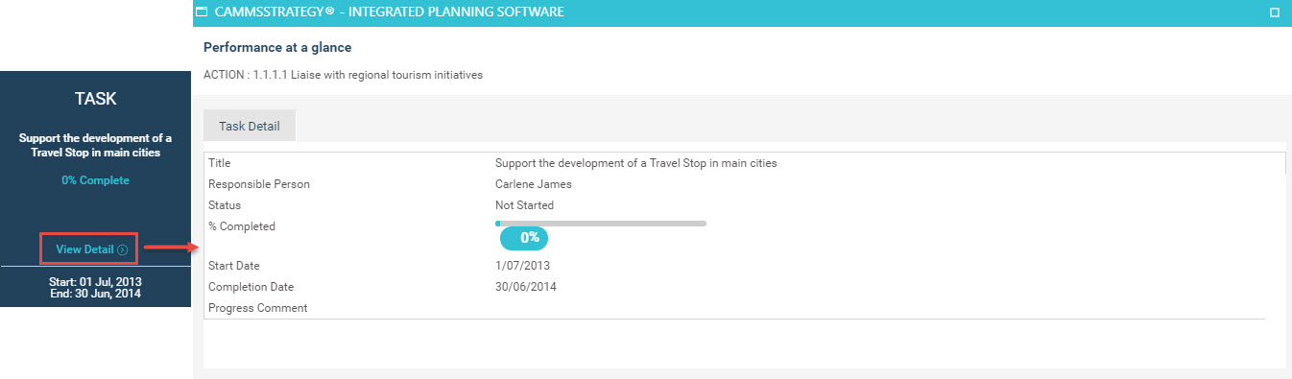Click the Start and End dates footer
The height and width of the screenshot is (379, 1292).
click(x=95, y=288)
